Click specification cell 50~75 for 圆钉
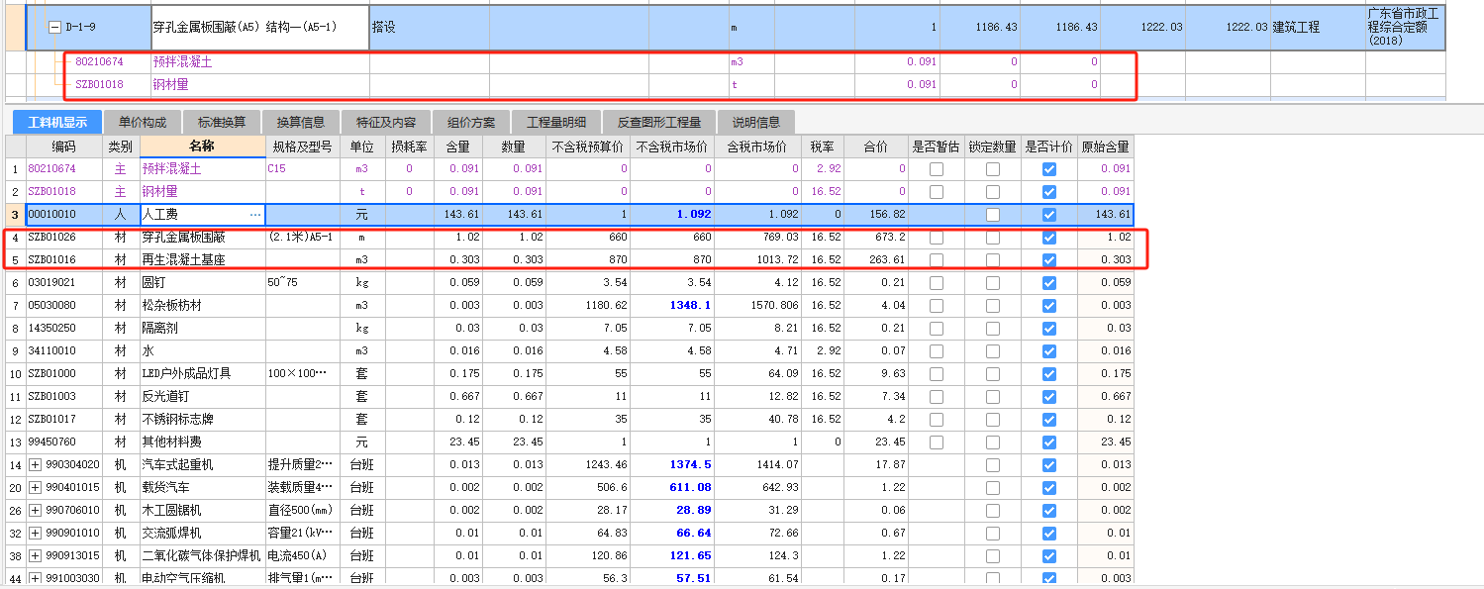The image size is (1484, 589). (302, 283)
